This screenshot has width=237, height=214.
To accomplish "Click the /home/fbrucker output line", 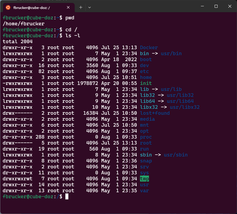I will tap(24, 24).
